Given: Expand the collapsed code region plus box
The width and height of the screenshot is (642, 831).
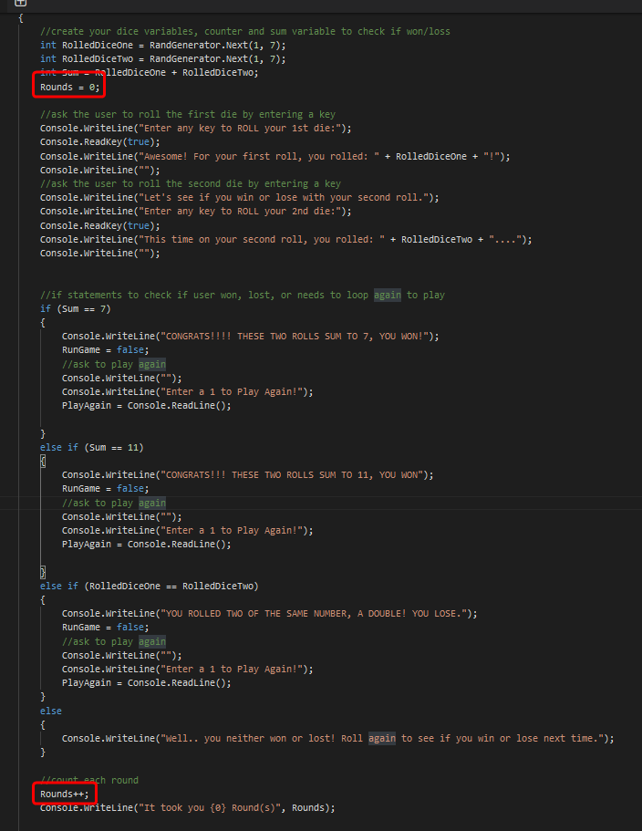Looking at the screenshot, I should 20,3.
